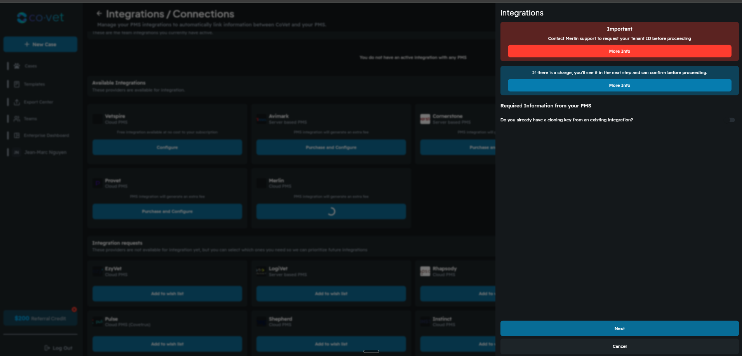Click the 'Contact Merlin support' Tenant ID notice
The width and height of the screenshot is (742, 356).
coord(619,38)
